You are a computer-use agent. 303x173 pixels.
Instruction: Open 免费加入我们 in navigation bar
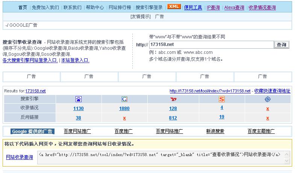[45, 8]
